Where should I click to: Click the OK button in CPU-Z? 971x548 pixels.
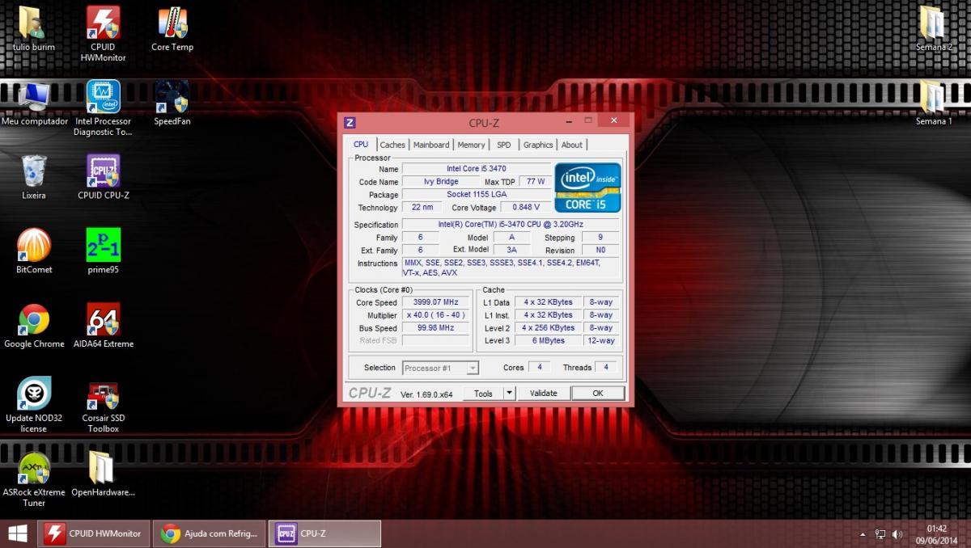(x=597, y=394)
